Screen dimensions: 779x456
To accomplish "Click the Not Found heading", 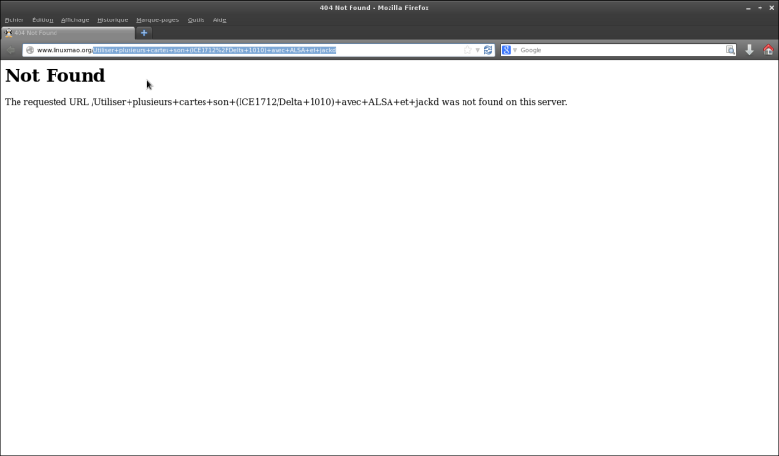I will [56, 75].
